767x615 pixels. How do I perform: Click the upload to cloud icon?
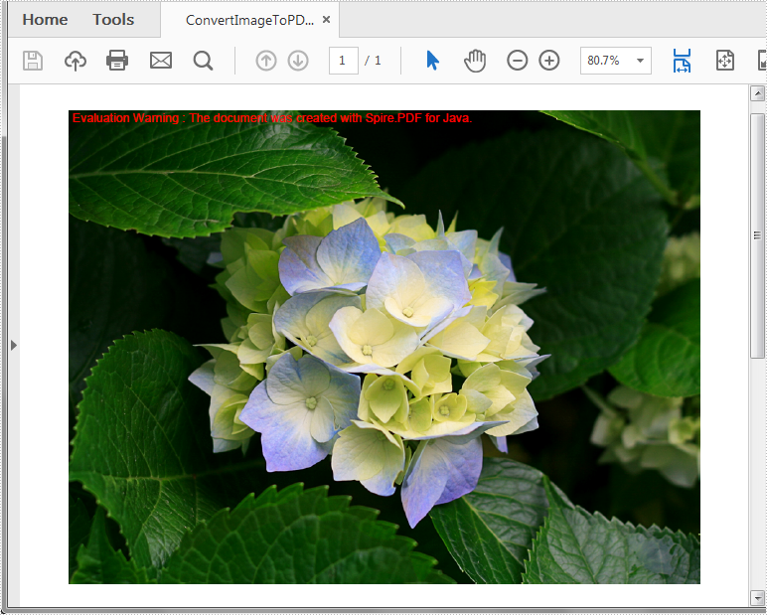76,61
